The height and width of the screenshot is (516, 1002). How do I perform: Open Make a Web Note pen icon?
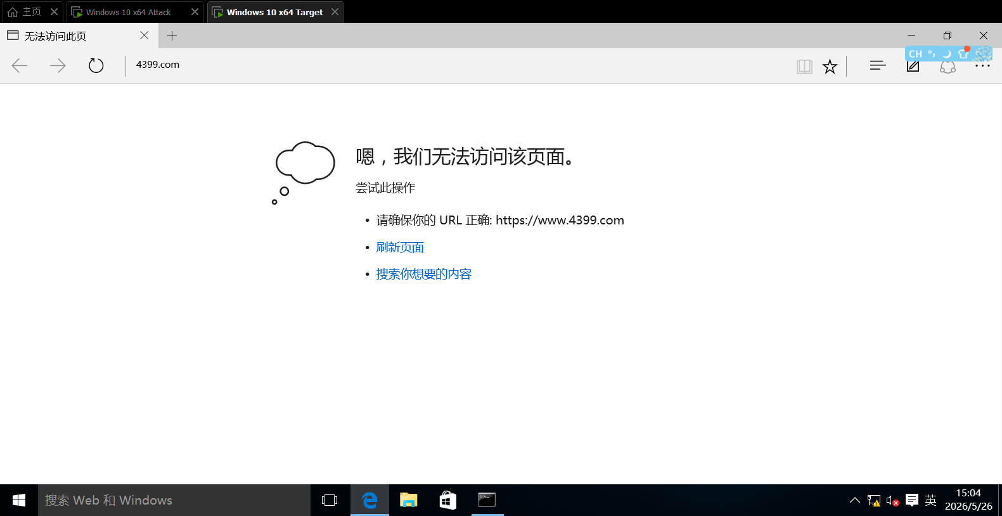point(913,66)
